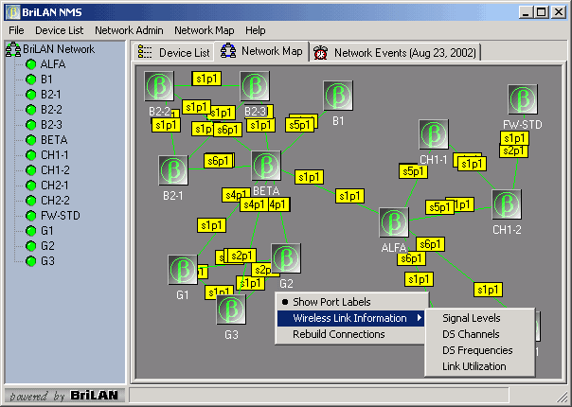Click the green status dot beside BETA
The image size is (572, 407).
point(31,140)
